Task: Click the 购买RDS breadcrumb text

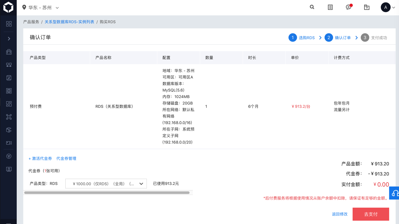Action: (108, 22)
